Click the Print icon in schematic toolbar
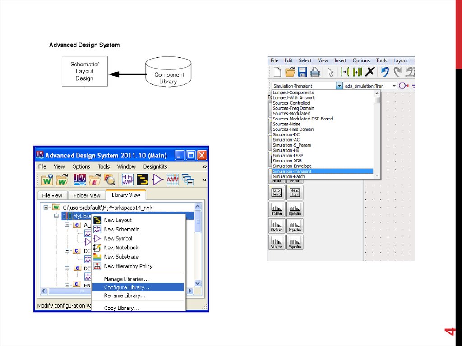The image size is (462, 346). (314, 72)
